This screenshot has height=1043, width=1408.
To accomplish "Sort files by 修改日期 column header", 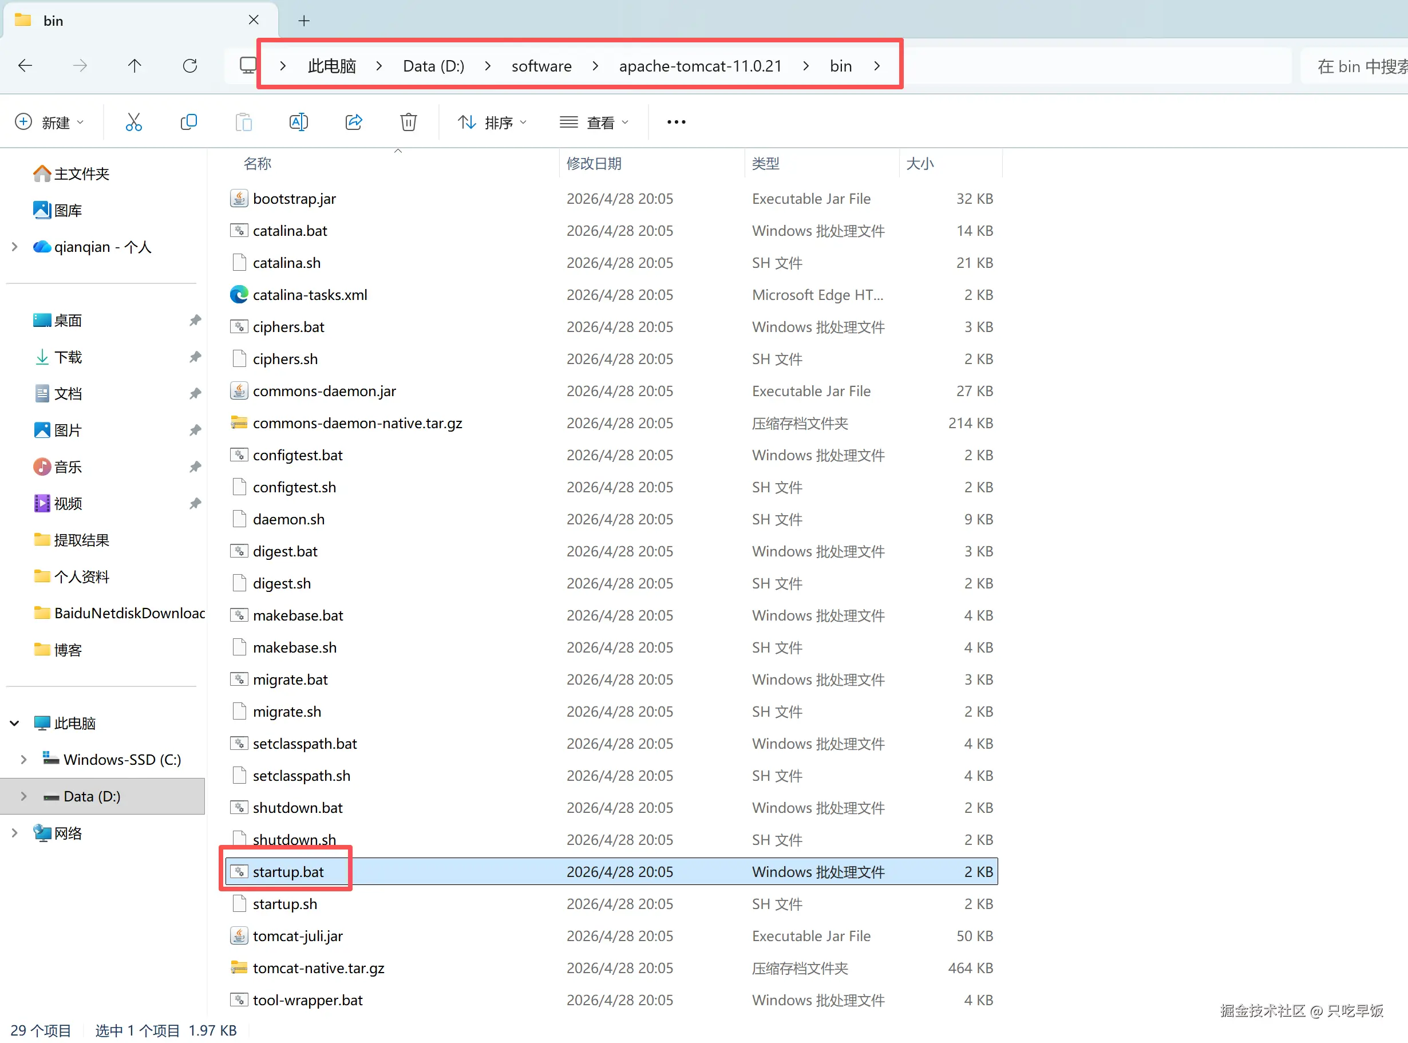I will tap(594, 164).
